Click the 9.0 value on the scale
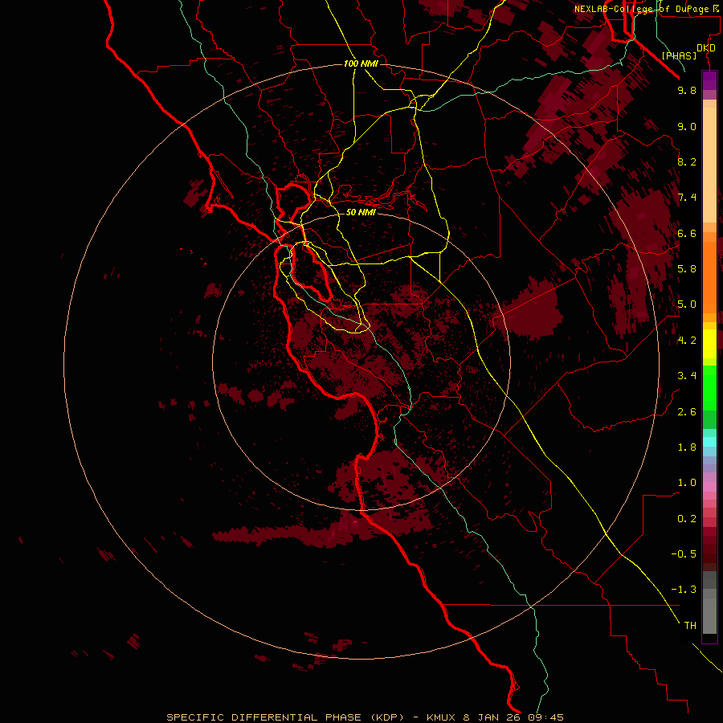 [x=687, y=126]
